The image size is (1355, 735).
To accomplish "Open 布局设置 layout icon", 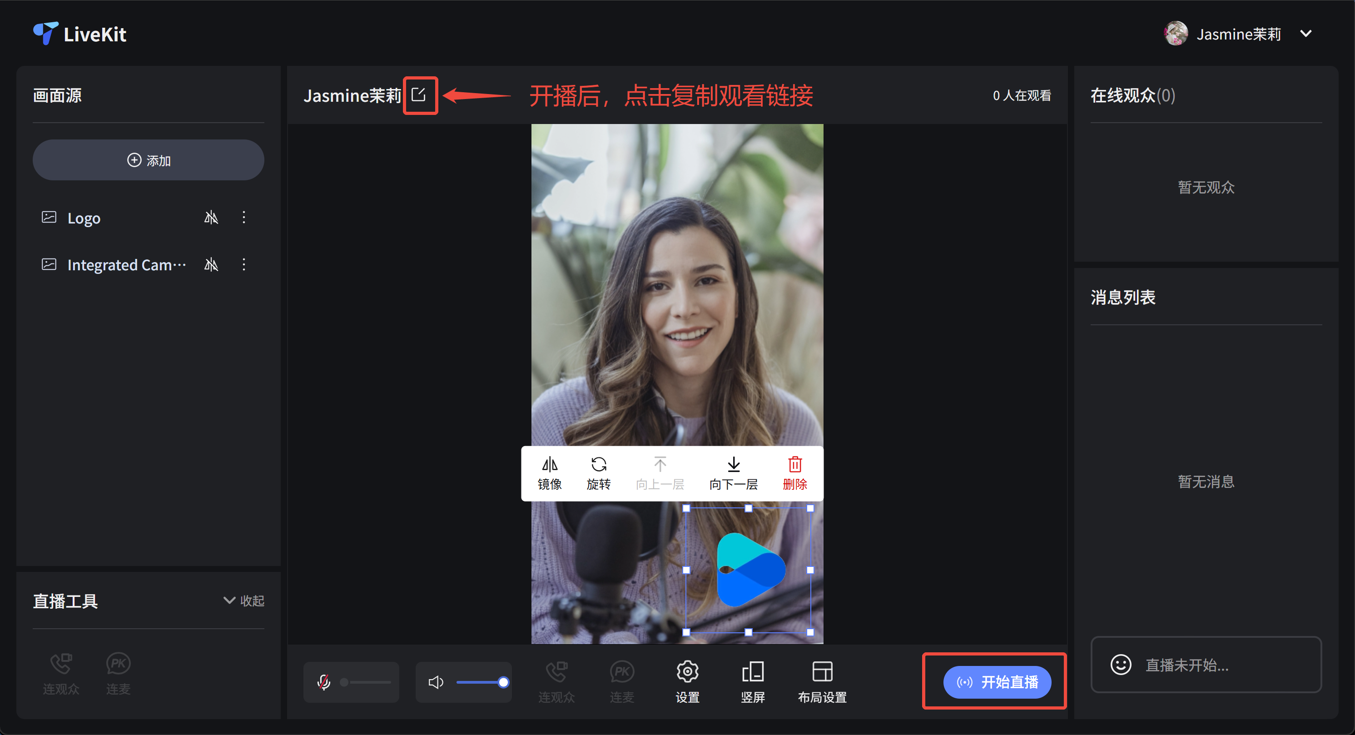I will tap(822, 672).
